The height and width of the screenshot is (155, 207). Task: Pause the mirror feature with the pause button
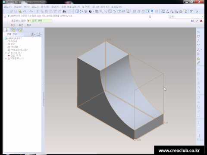point(192,21)
